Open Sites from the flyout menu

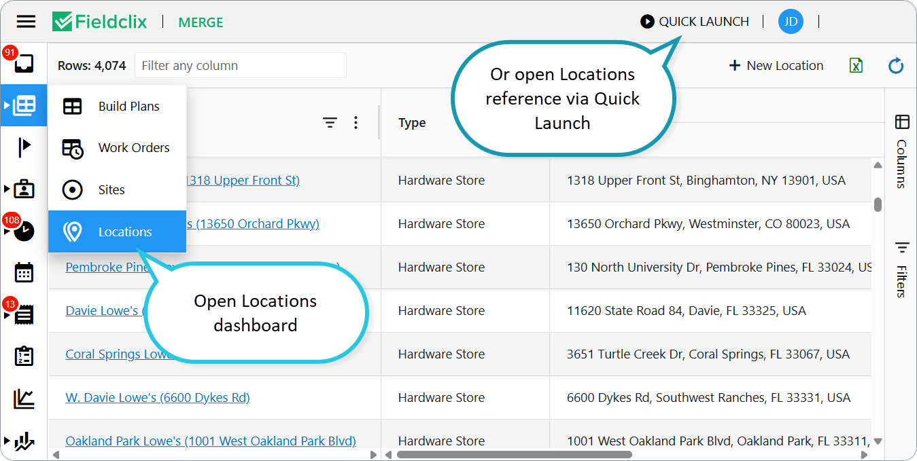pos(117,190)
